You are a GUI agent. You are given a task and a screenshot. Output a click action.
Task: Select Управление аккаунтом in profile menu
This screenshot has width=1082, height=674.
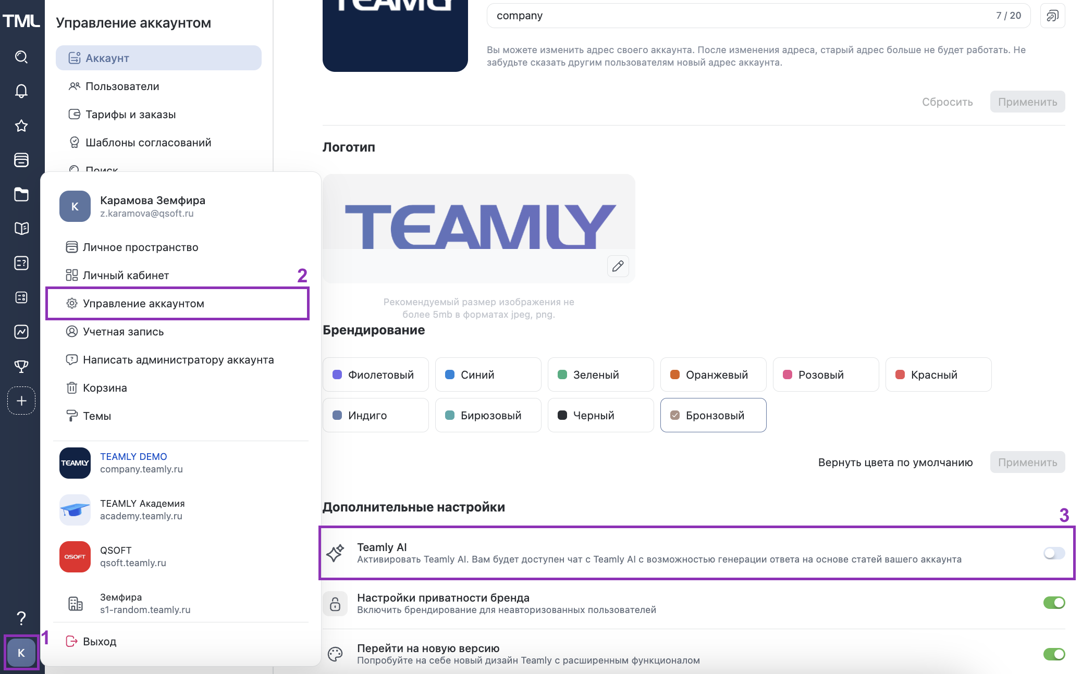[x=143, y=304]
